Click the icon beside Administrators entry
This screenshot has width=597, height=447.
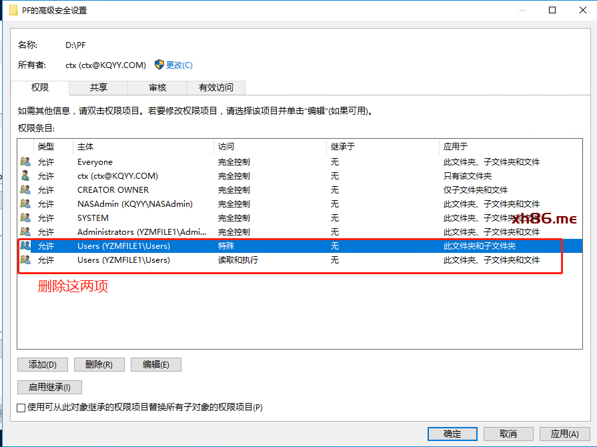(x=25, y=232)
